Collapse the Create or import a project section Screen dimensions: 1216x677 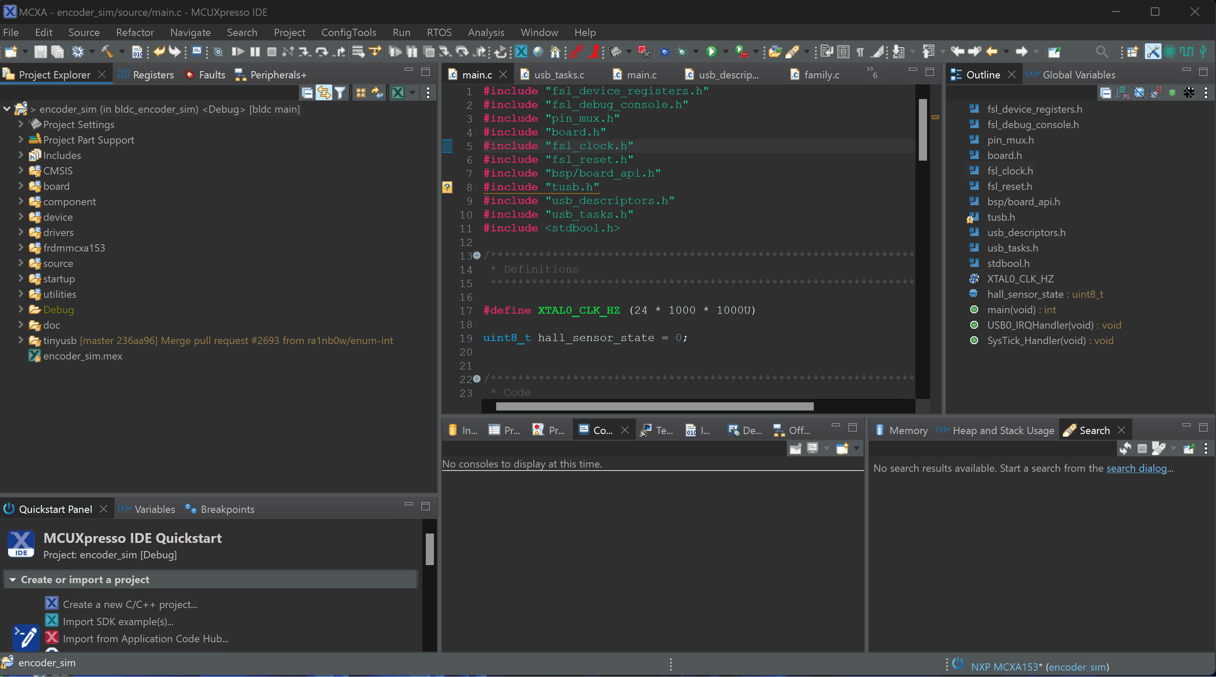point(13,579)
